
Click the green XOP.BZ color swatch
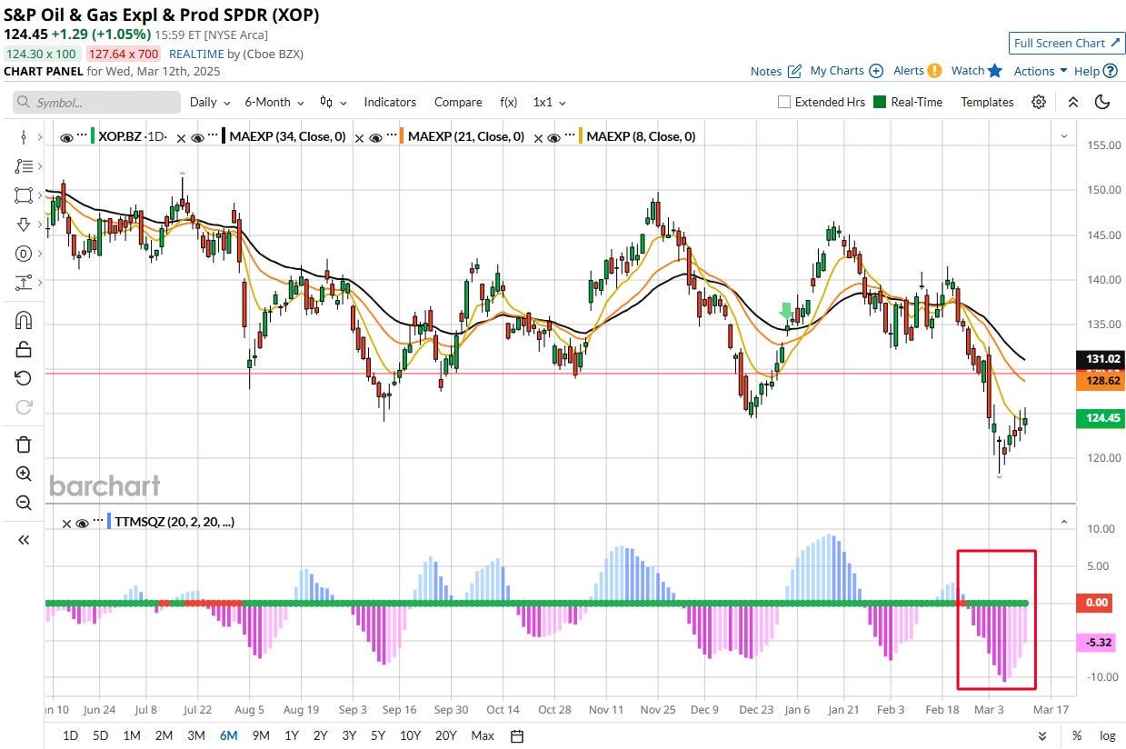[x=93, y=137]
